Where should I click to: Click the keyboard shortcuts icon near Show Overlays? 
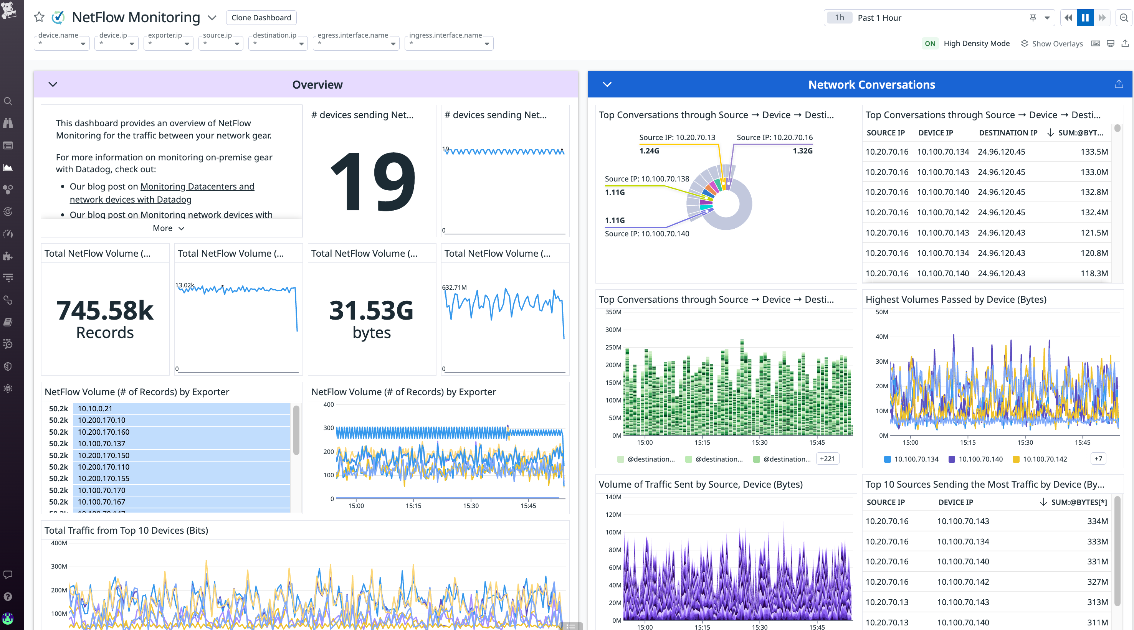[1096, 43]
